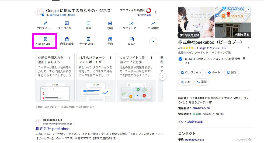Viewport: 264px width, 143px height.
Task: Click the 株式会社peekaboo(ピーカブー) business title
Action: 210,42
